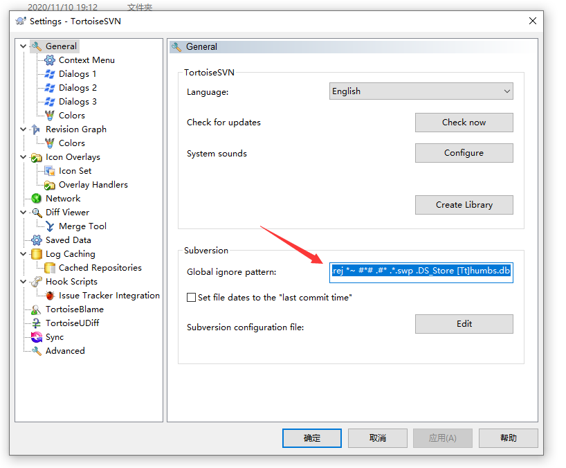Open the Sync settings page
The height and width of the screenshot is (468, 566).
(55, 337)
